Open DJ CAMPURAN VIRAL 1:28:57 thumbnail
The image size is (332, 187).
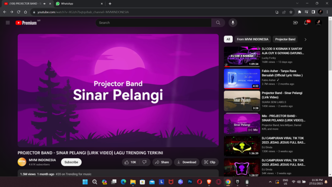(242, 168)
